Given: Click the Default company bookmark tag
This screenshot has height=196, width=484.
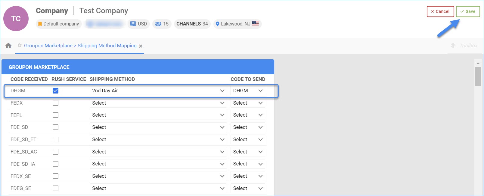Looking at the screenshot, I should [59, 24].
